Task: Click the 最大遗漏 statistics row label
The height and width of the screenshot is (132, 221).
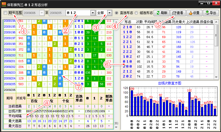Action: 15,121
